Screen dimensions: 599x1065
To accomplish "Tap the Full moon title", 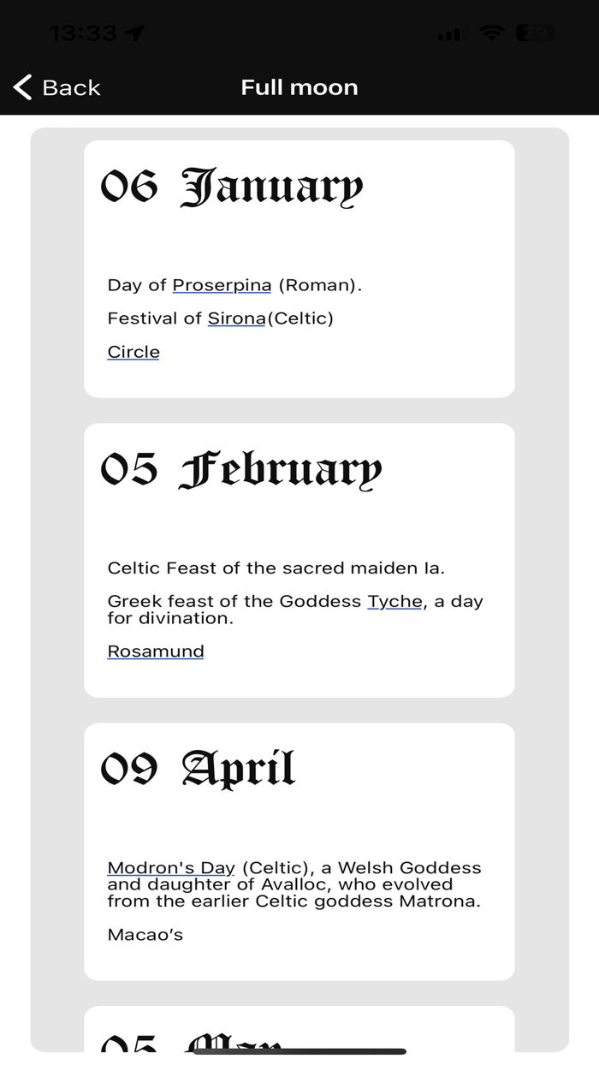I will coord(299,86).
